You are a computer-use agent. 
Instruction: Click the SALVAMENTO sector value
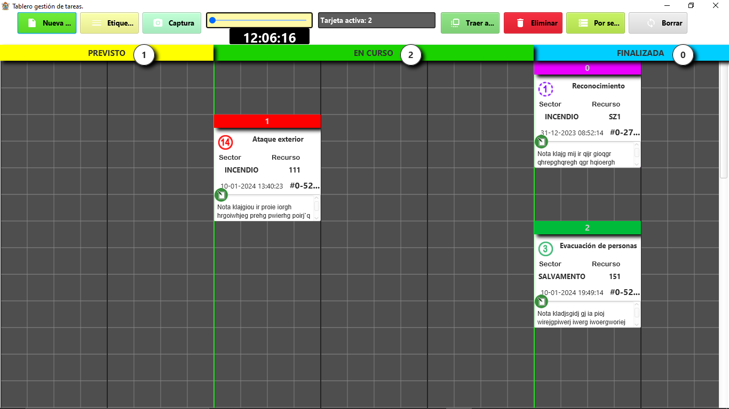tap(562, 277)
